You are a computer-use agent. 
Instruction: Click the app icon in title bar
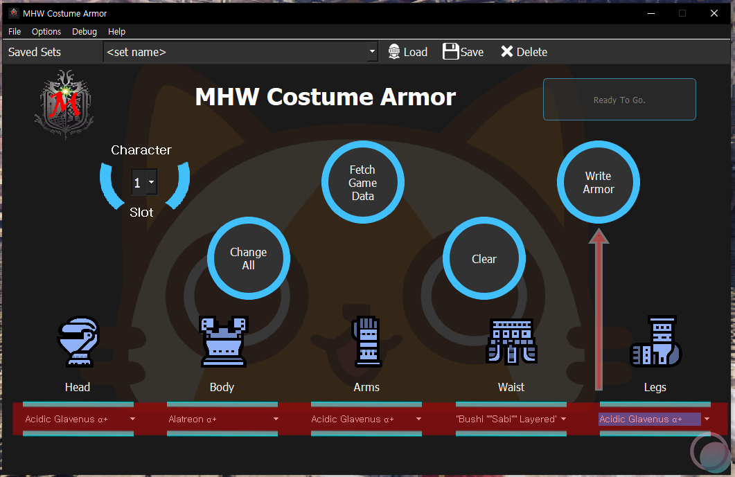14,13
